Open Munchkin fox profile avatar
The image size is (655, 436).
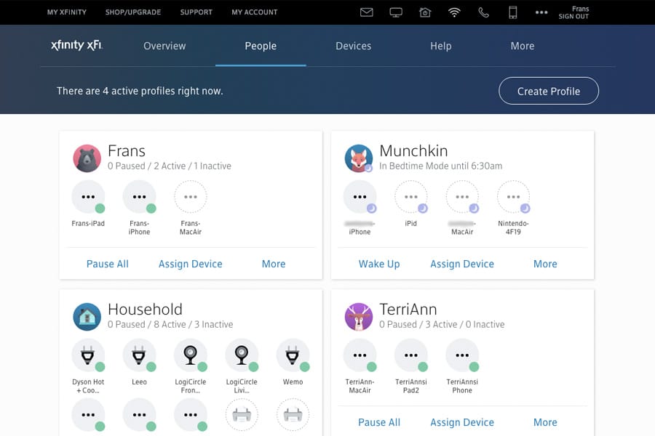(358, 158)
